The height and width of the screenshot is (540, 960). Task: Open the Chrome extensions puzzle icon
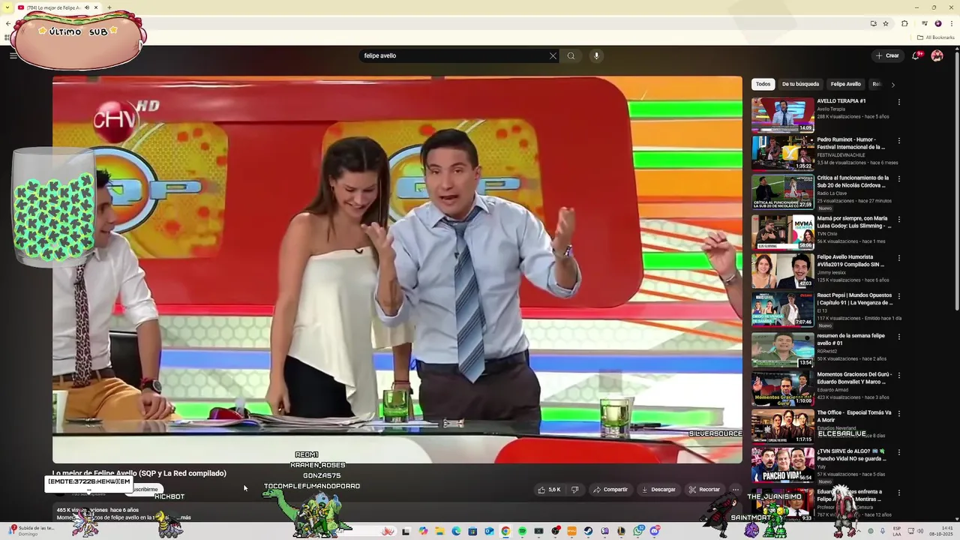click(904, 23)
